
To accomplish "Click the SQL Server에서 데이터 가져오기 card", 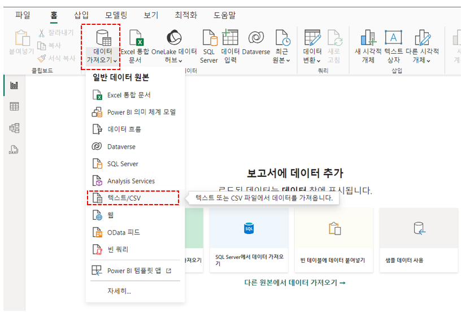I will click(x=249, y=240).
